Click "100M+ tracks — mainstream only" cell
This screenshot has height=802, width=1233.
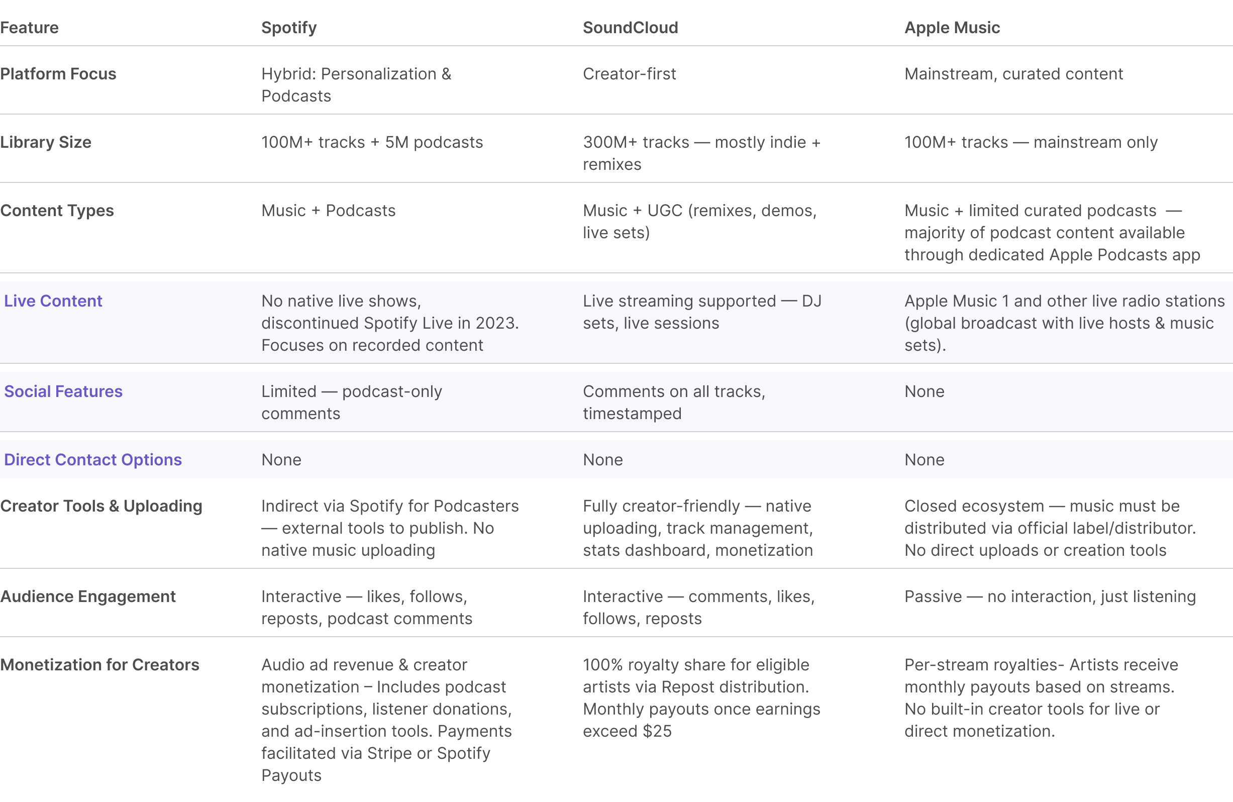(x=1031, y=142)
